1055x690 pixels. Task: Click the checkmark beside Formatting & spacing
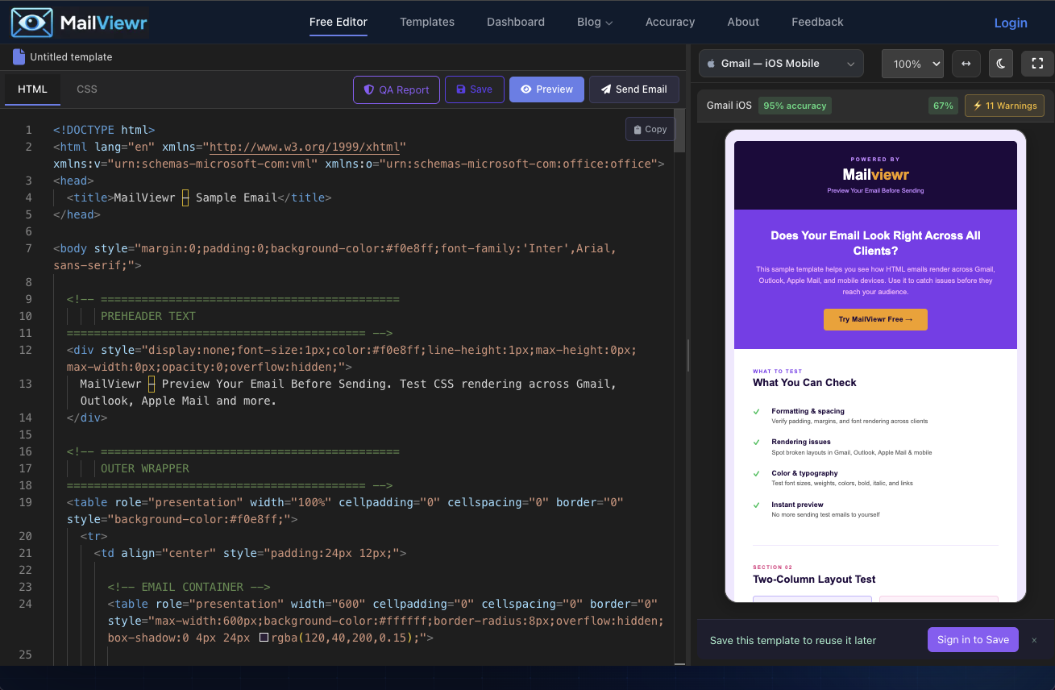(757, 411)
